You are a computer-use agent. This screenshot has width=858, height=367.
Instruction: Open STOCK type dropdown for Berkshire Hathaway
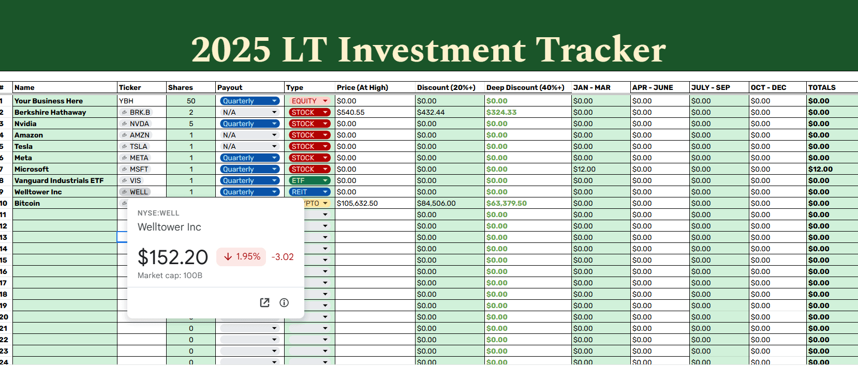point(309,112)
